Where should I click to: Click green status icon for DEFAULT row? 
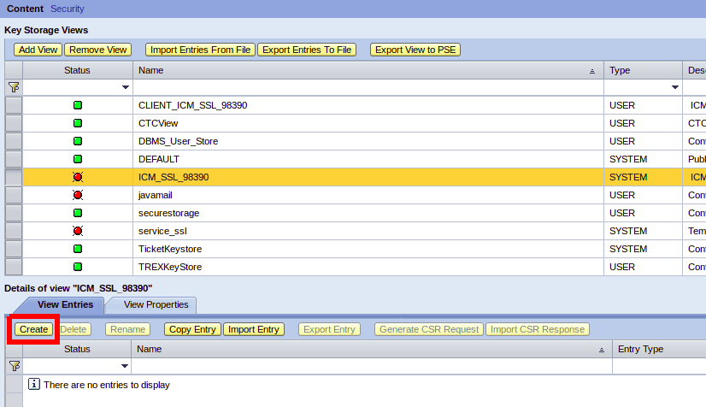78,159
